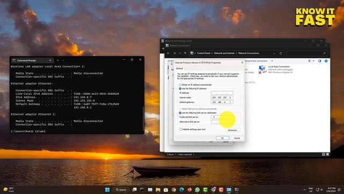Open Microsoft Store from the taskbar

[166, 190]
